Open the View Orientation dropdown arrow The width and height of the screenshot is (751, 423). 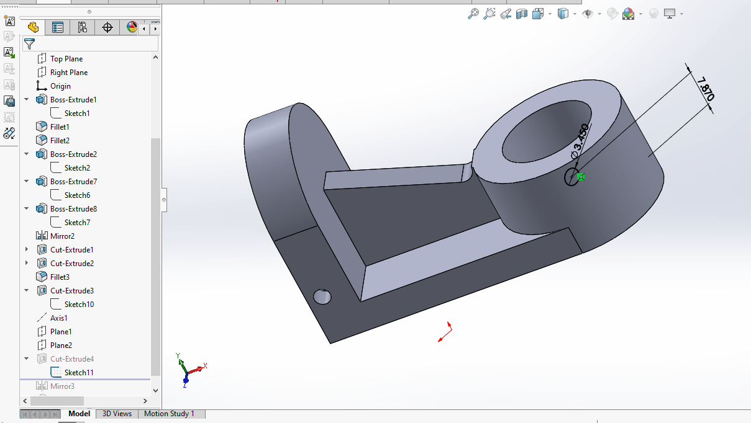(550, 14)
